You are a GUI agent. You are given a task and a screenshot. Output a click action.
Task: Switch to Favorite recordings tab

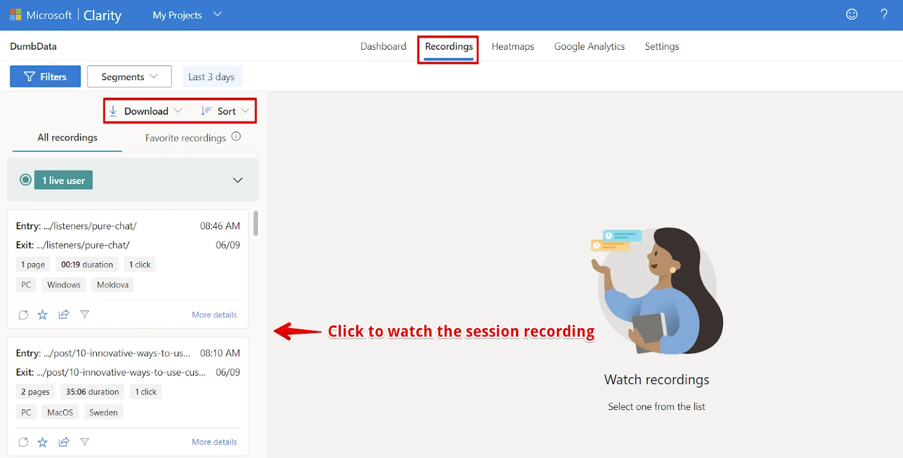[185, 138]
